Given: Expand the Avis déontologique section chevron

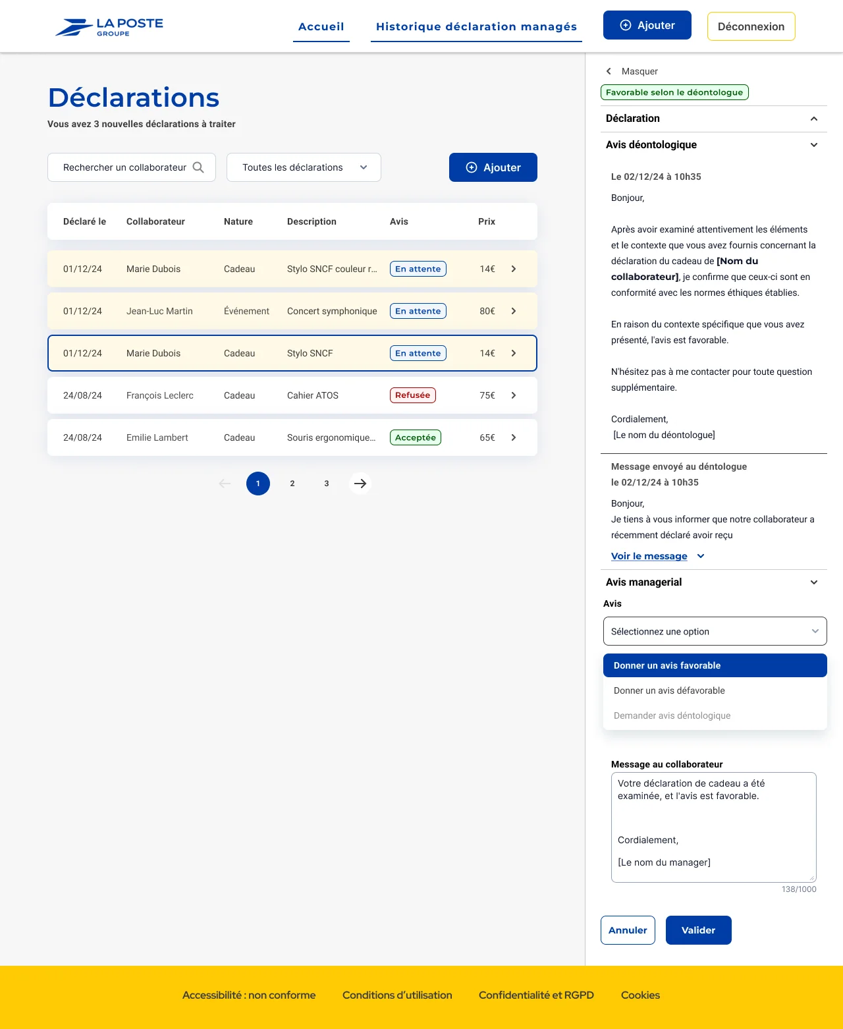Looking at the screenshot, I should pyautogui.click(x=814, y=145).
